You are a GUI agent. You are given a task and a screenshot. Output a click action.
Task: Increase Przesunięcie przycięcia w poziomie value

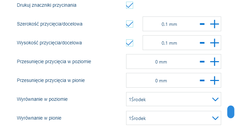214,62
